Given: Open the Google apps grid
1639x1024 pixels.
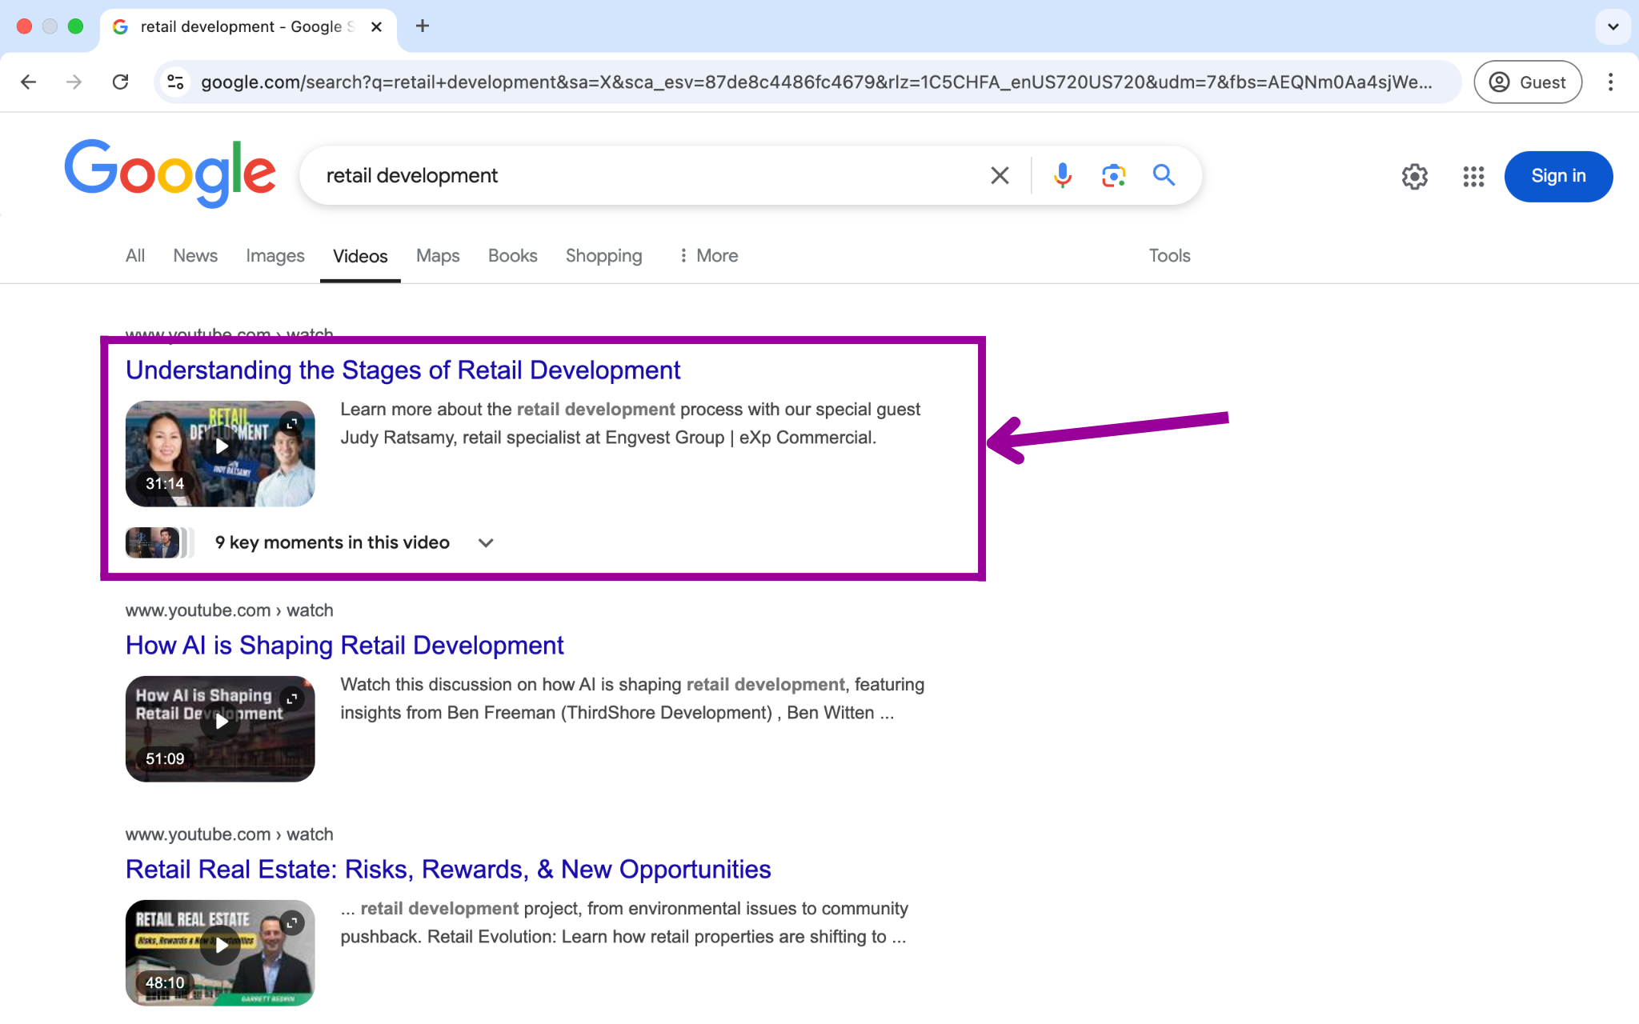Looking at the screenshot, I should click(x=1473, y=176).
